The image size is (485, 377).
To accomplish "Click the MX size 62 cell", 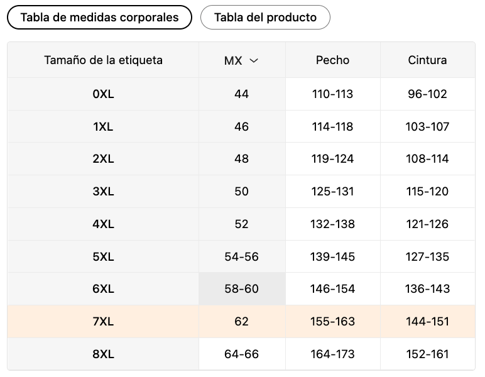I will pyautogui.click(x=242, y=321).
